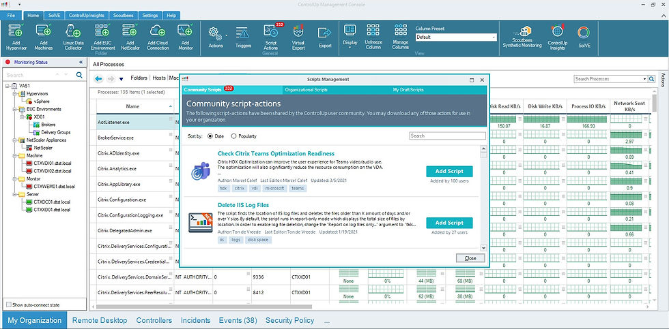
Task: Open the Add Monitor tool
Action: click(185, 37)
